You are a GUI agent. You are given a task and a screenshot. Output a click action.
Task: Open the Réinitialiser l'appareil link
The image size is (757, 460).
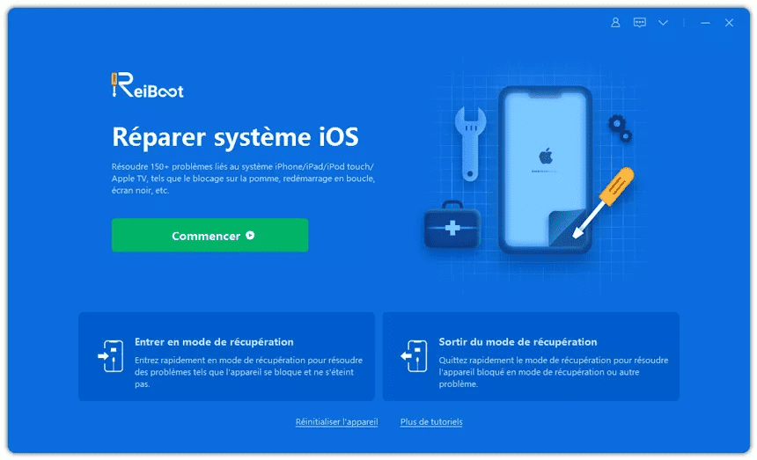[x=336, y=422]
